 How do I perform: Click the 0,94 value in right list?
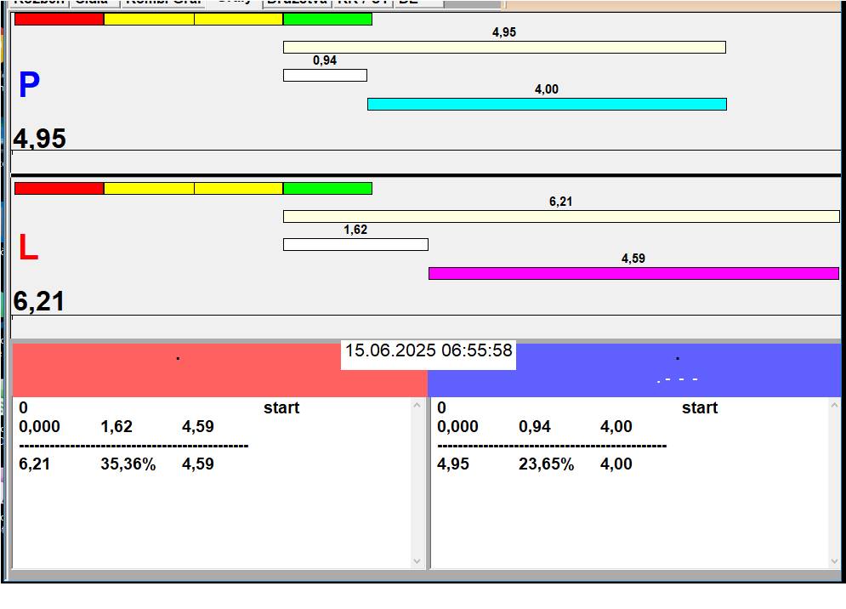click(535, 426)
